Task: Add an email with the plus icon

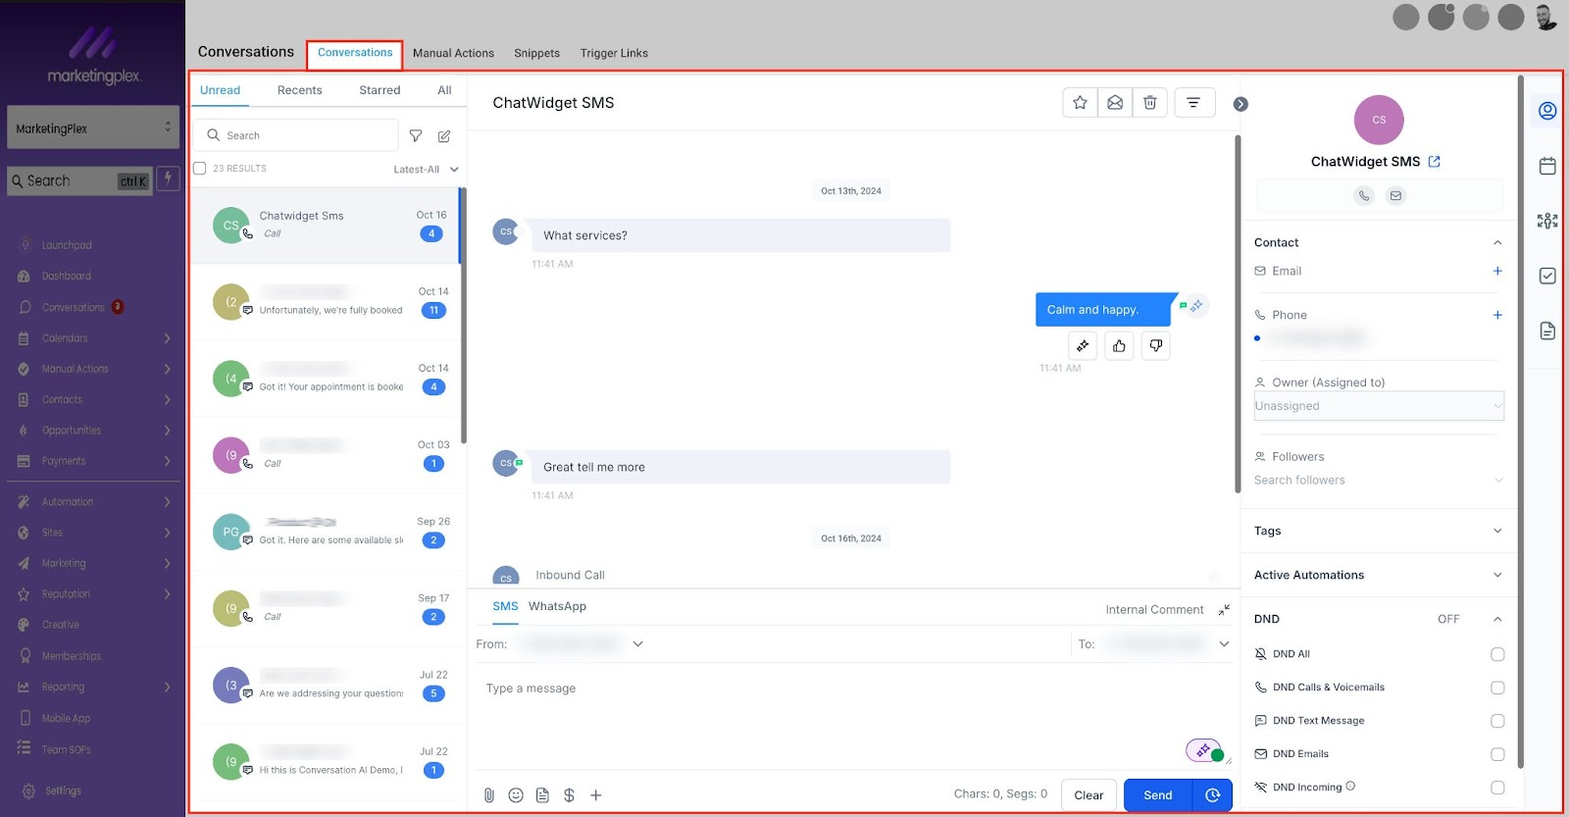Action: pyautogui.click(x=1497, y=271)
